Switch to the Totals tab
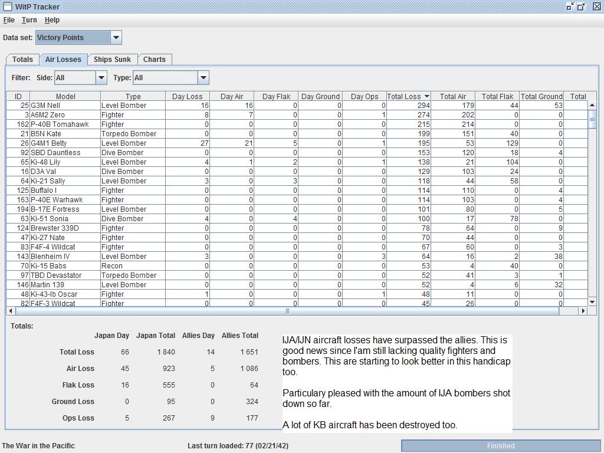The height and width of the screenshot is (453, 604). [x=23, y=60]
